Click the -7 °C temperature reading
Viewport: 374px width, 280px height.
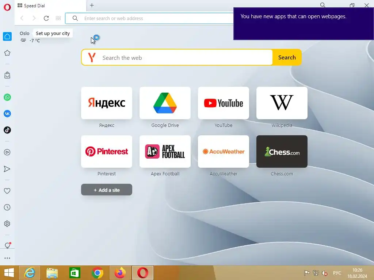(35, 40)
